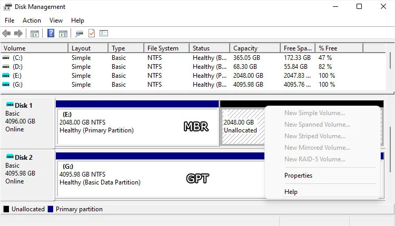
Task: Click the Show/Hide Action Pane toolbar icon
Action: tap(63, 34)
